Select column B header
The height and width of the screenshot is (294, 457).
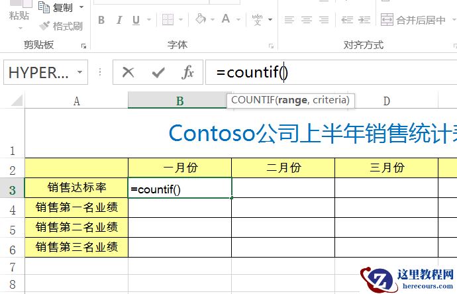179,101
